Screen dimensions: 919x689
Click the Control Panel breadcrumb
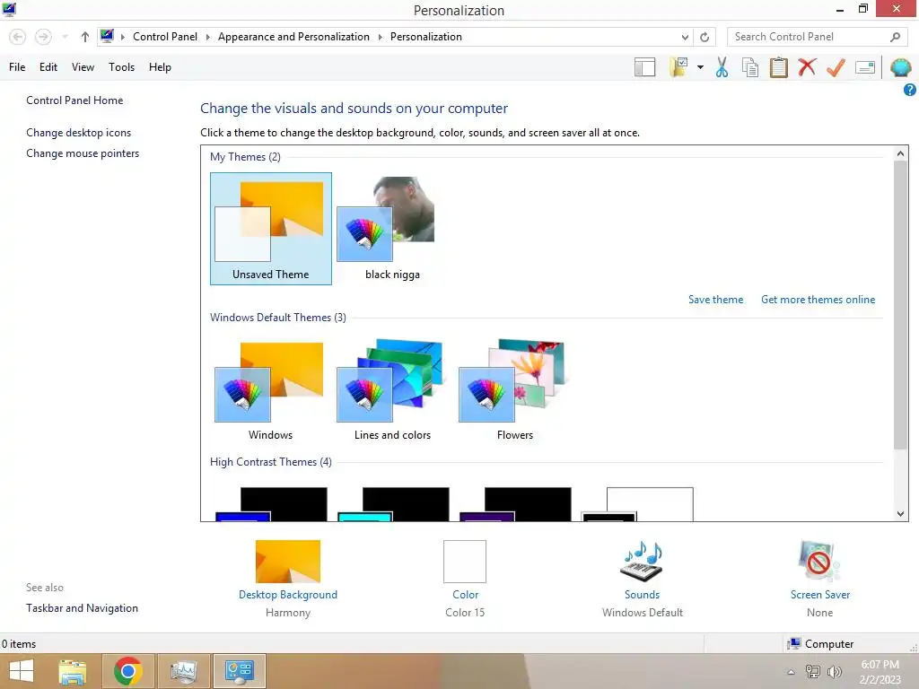(165, 36)
